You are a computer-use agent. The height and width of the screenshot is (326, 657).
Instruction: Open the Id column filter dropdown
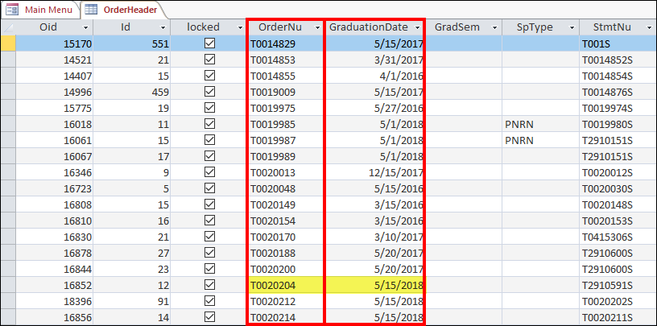(x=163, y=27)
